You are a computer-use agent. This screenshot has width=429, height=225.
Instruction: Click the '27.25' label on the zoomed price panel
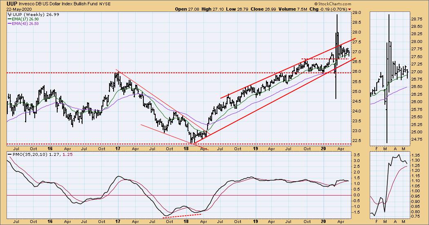pyautogui.click(x=418, y=64)
